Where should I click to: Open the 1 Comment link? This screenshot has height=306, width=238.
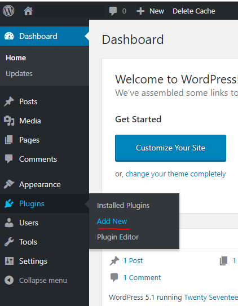142,277
